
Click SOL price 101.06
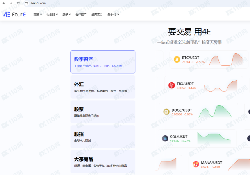[175, 141]
